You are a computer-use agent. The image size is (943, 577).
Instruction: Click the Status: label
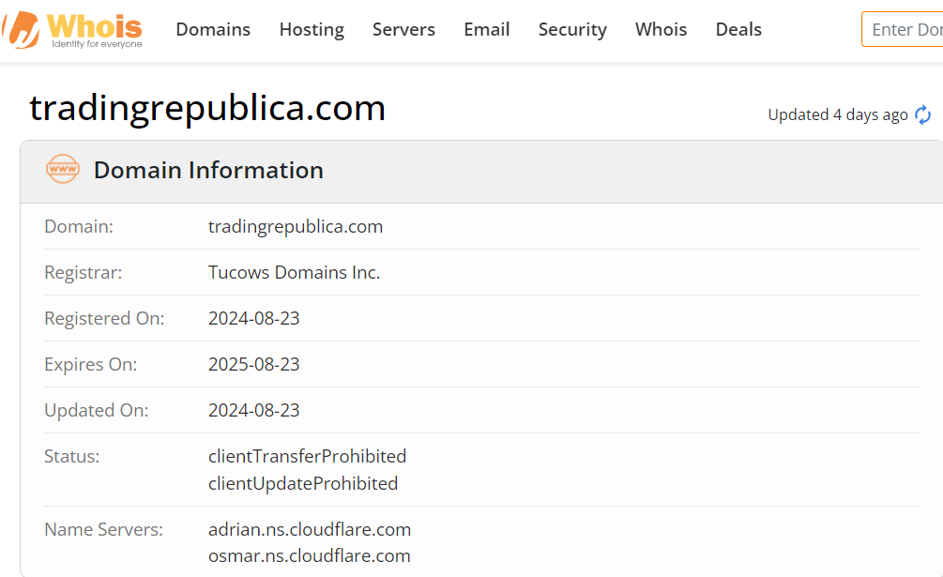[x=71, y=456]
